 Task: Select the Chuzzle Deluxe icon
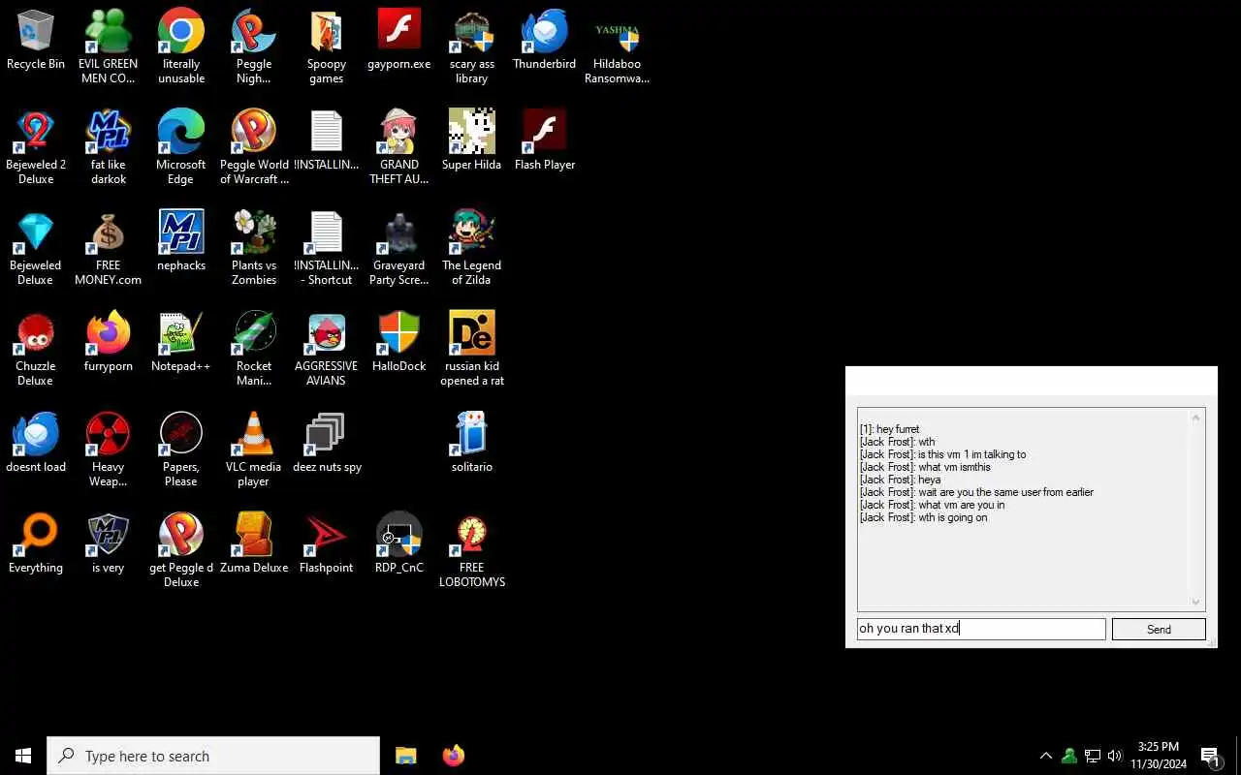tap(36, 333)
